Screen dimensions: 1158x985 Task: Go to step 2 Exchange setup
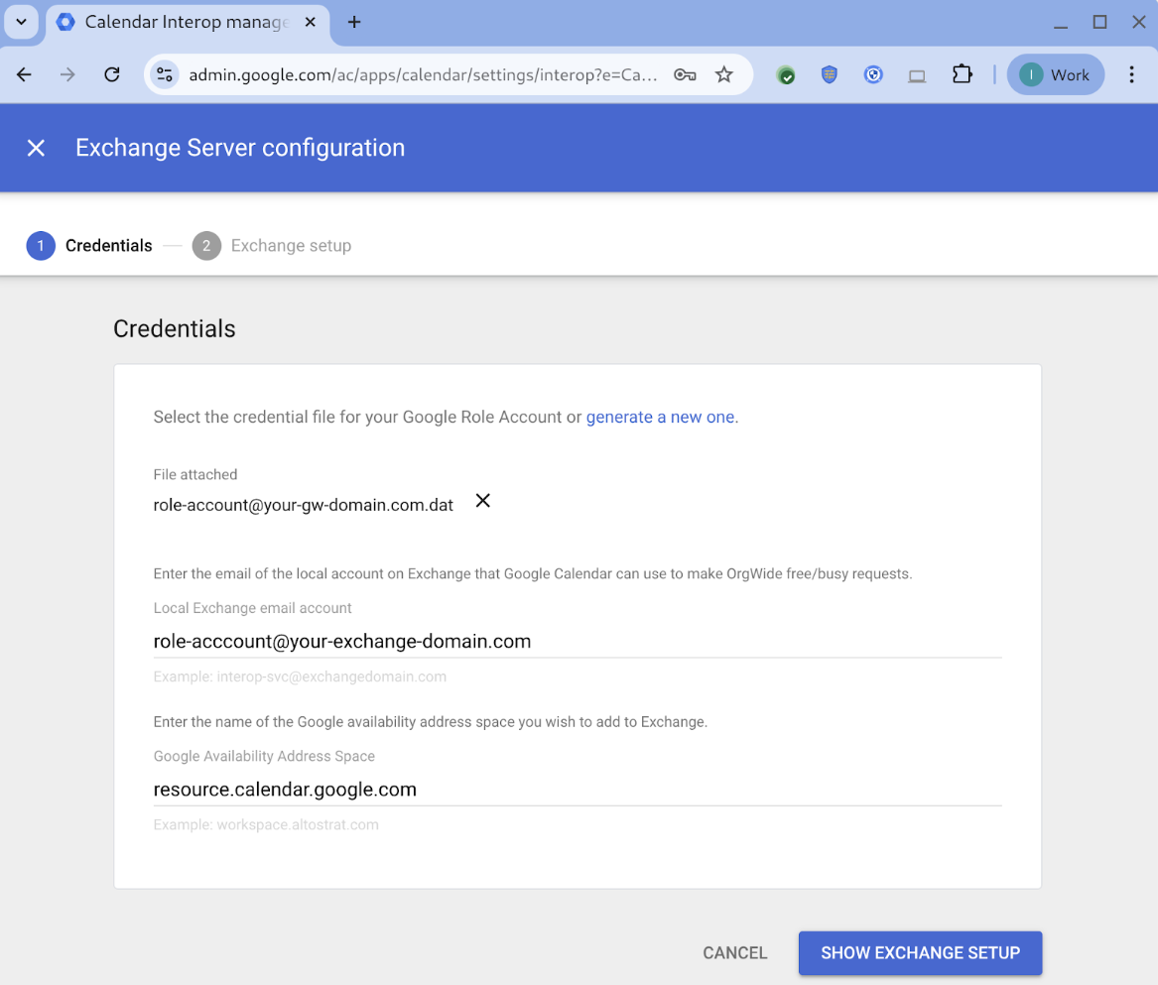coord(272,245)
